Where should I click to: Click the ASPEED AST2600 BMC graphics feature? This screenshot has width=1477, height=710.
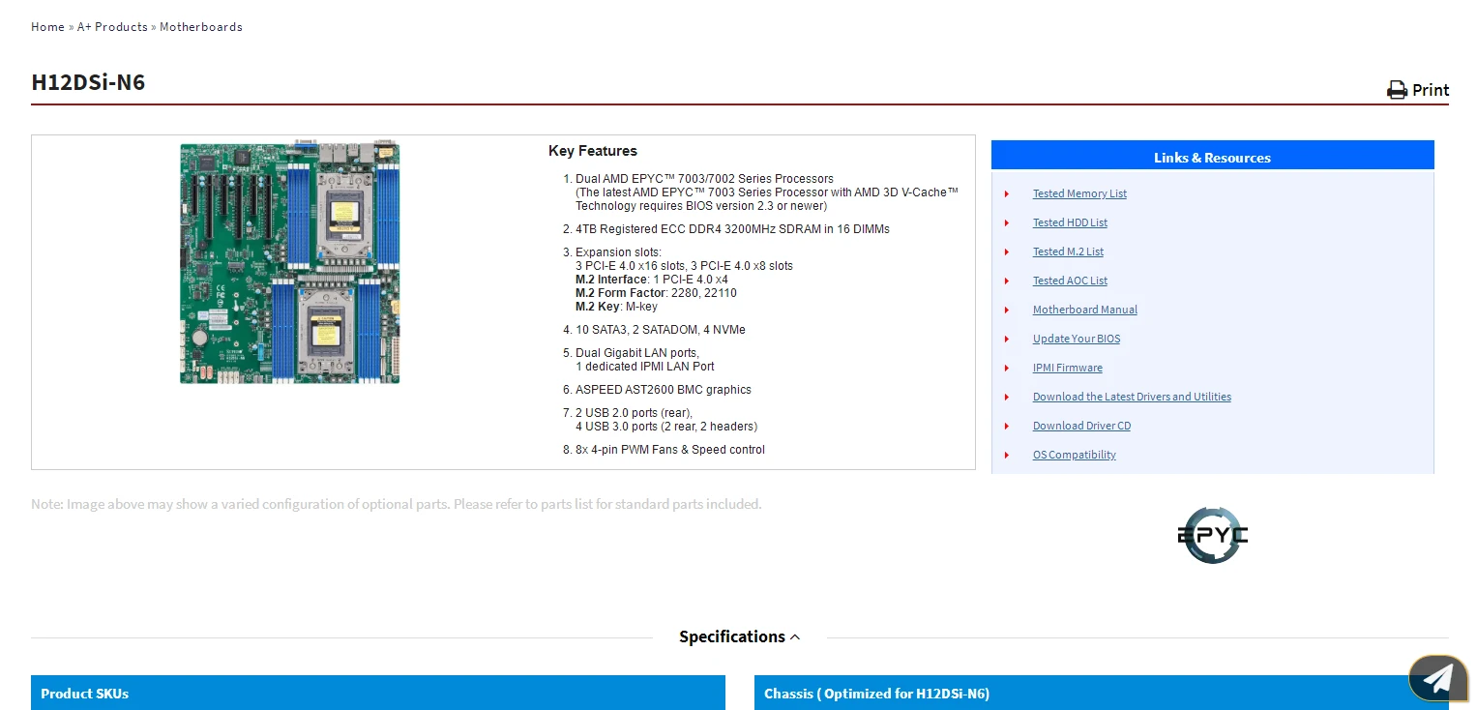(664, 390)
